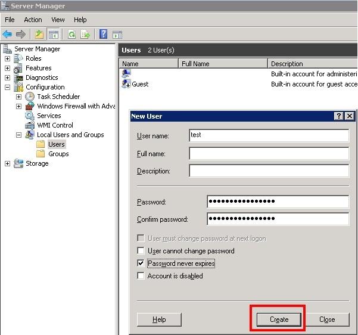Click the Back arrow toolbar icon

click(7, 35)
